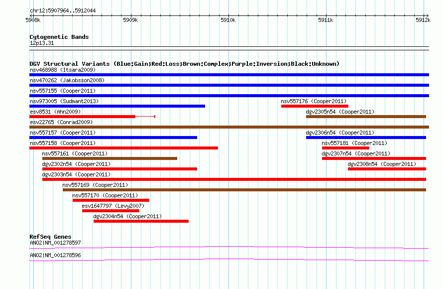
Task: Select the ANO2|NM_001278596 gene label
Action: 55,255
